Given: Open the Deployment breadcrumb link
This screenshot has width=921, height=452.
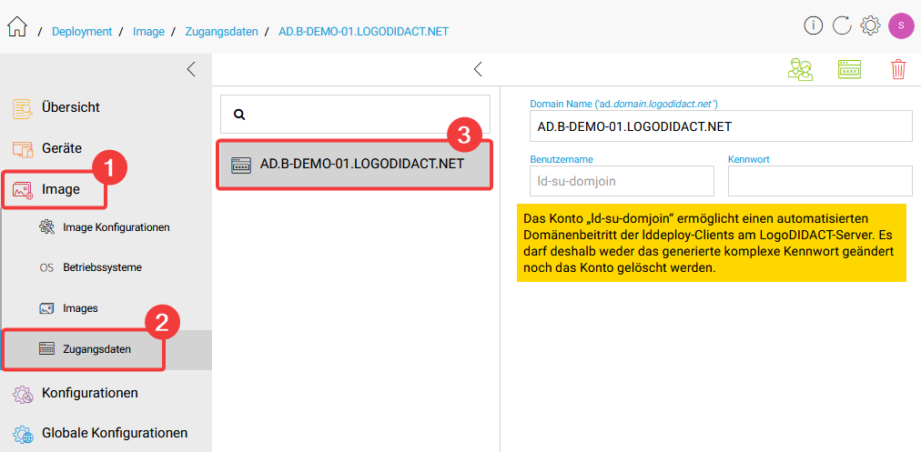Looking at the screenshot, I should pos(82,32).
